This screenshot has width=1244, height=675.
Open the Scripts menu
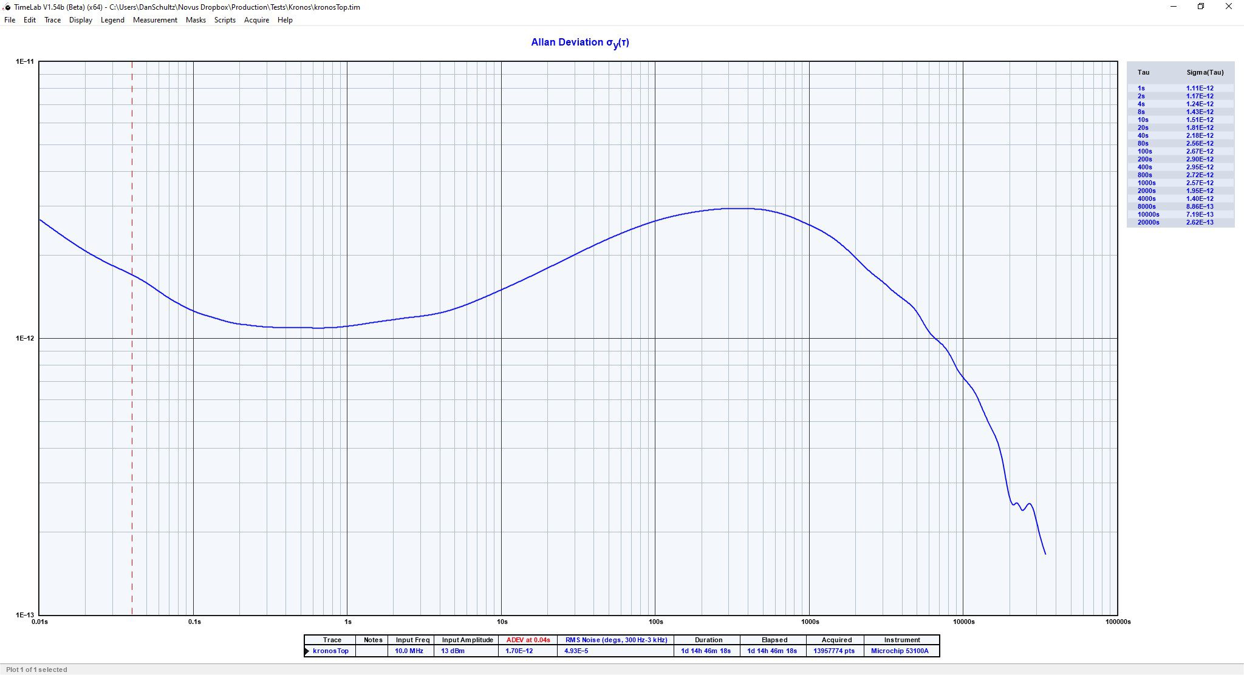[225, 20]
